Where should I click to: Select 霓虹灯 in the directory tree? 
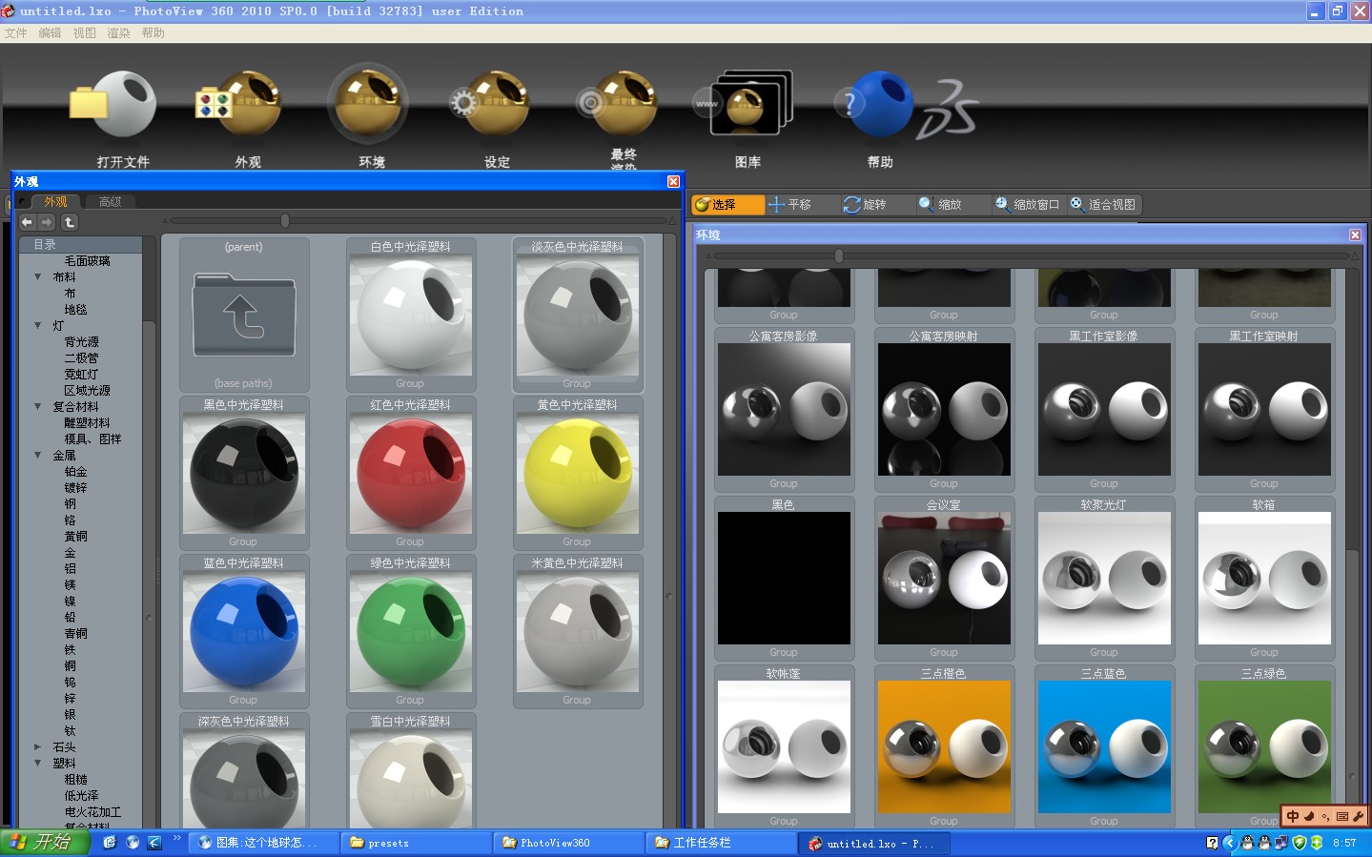(81, 375)
